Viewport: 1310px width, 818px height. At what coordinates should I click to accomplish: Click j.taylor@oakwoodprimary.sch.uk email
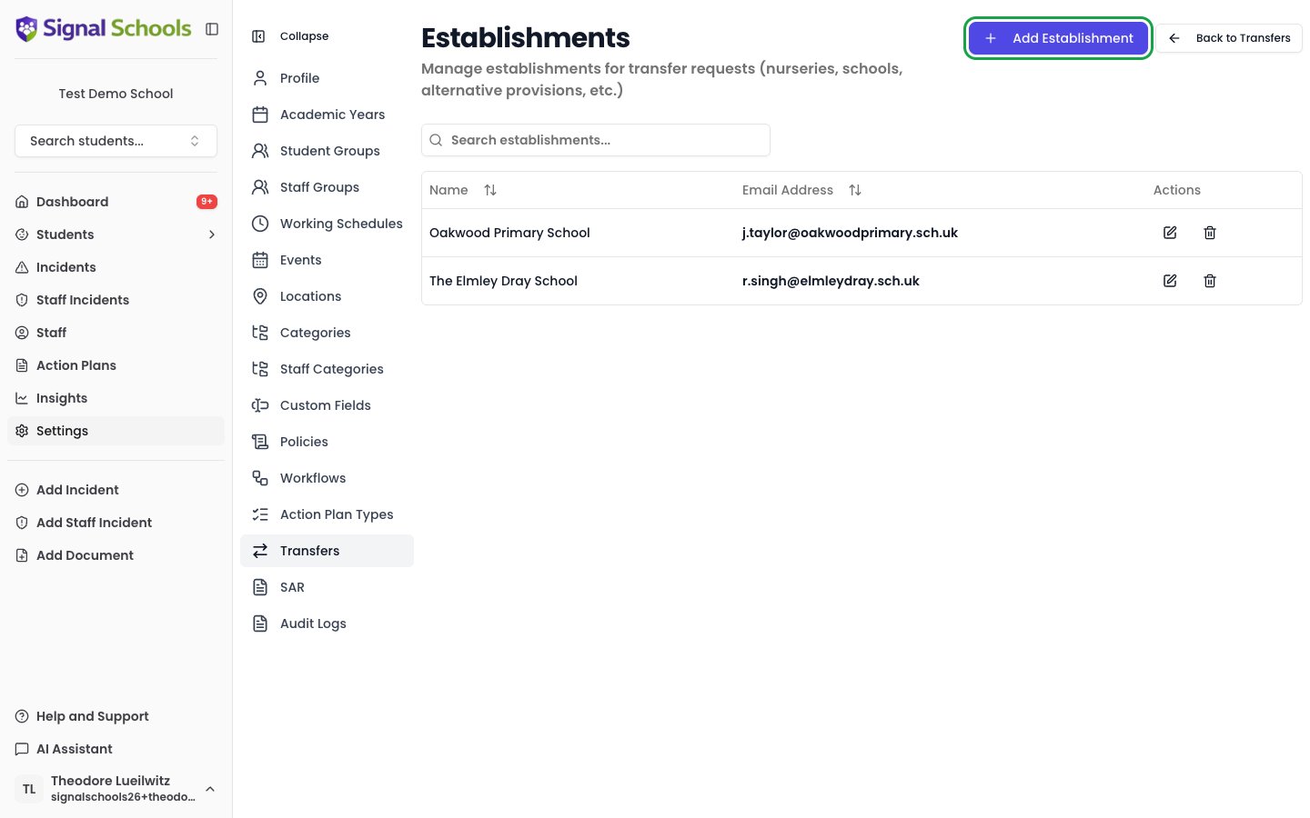point(850,233)
